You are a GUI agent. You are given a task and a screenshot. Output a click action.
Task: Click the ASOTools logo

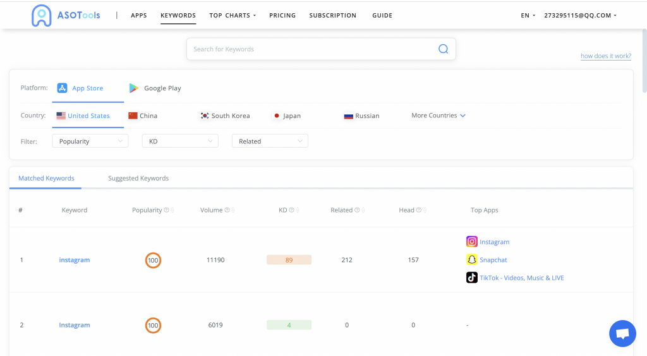(66, 15)
